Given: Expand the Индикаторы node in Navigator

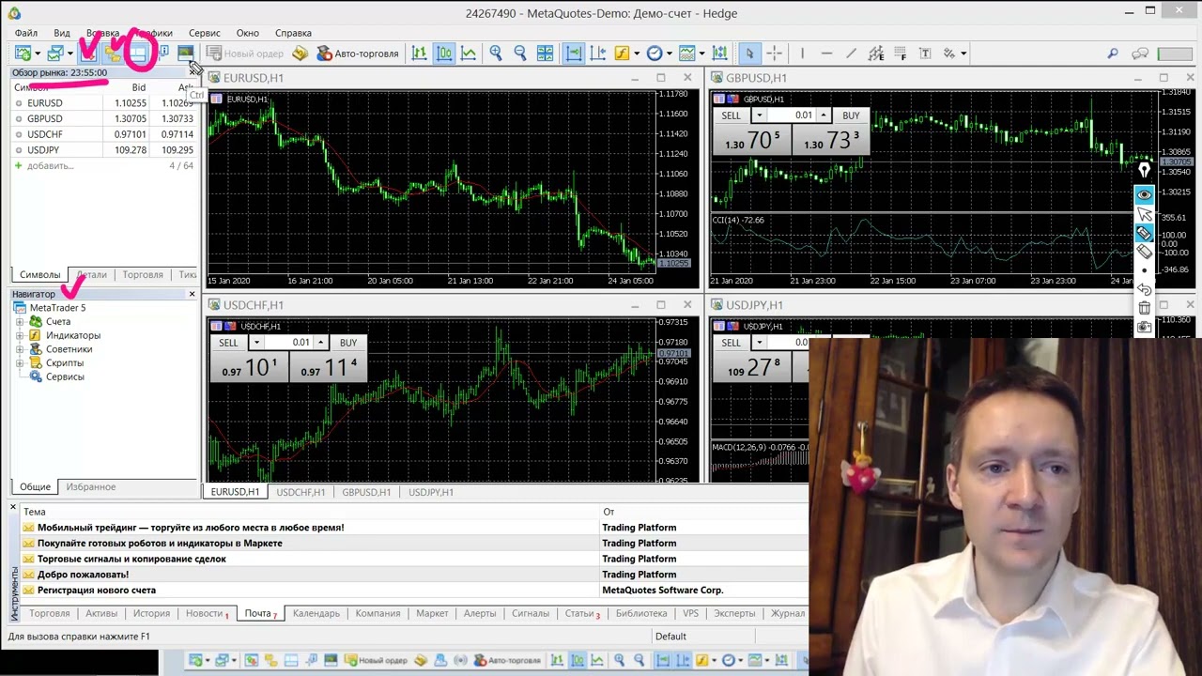Looking at the screenshot, I should tap(20, 335).
